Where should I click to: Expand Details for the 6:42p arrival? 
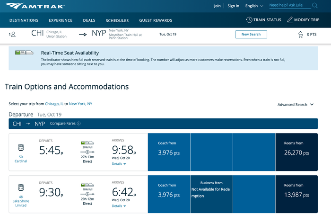coord(119,206)
